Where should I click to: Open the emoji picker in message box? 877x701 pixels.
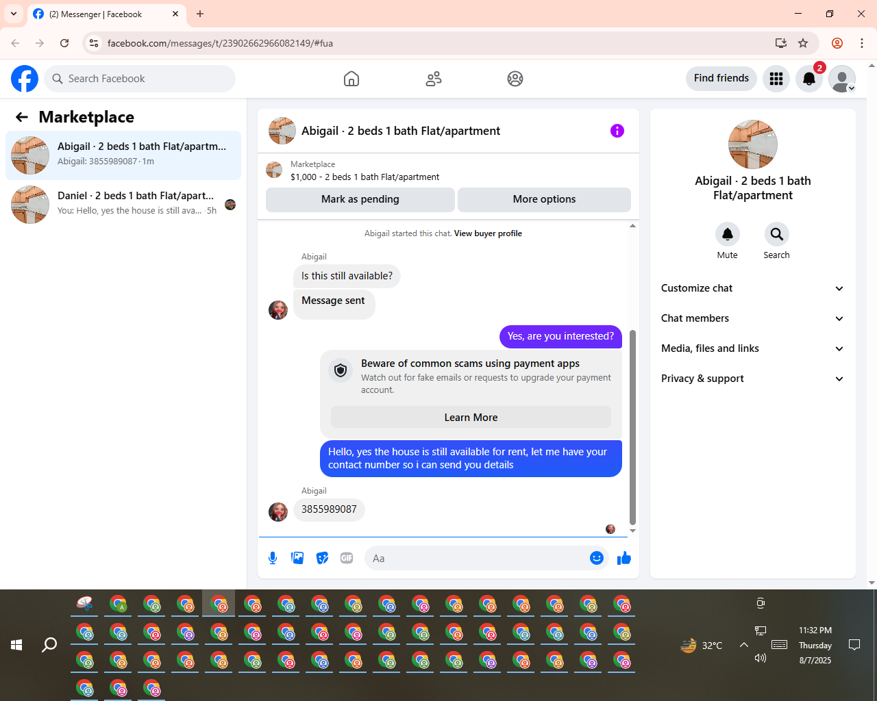click(597, 558)
